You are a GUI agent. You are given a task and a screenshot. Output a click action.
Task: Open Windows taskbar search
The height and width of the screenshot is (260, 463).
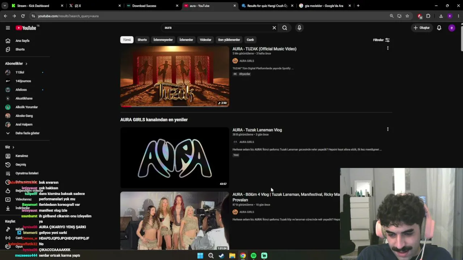(211, 256)
